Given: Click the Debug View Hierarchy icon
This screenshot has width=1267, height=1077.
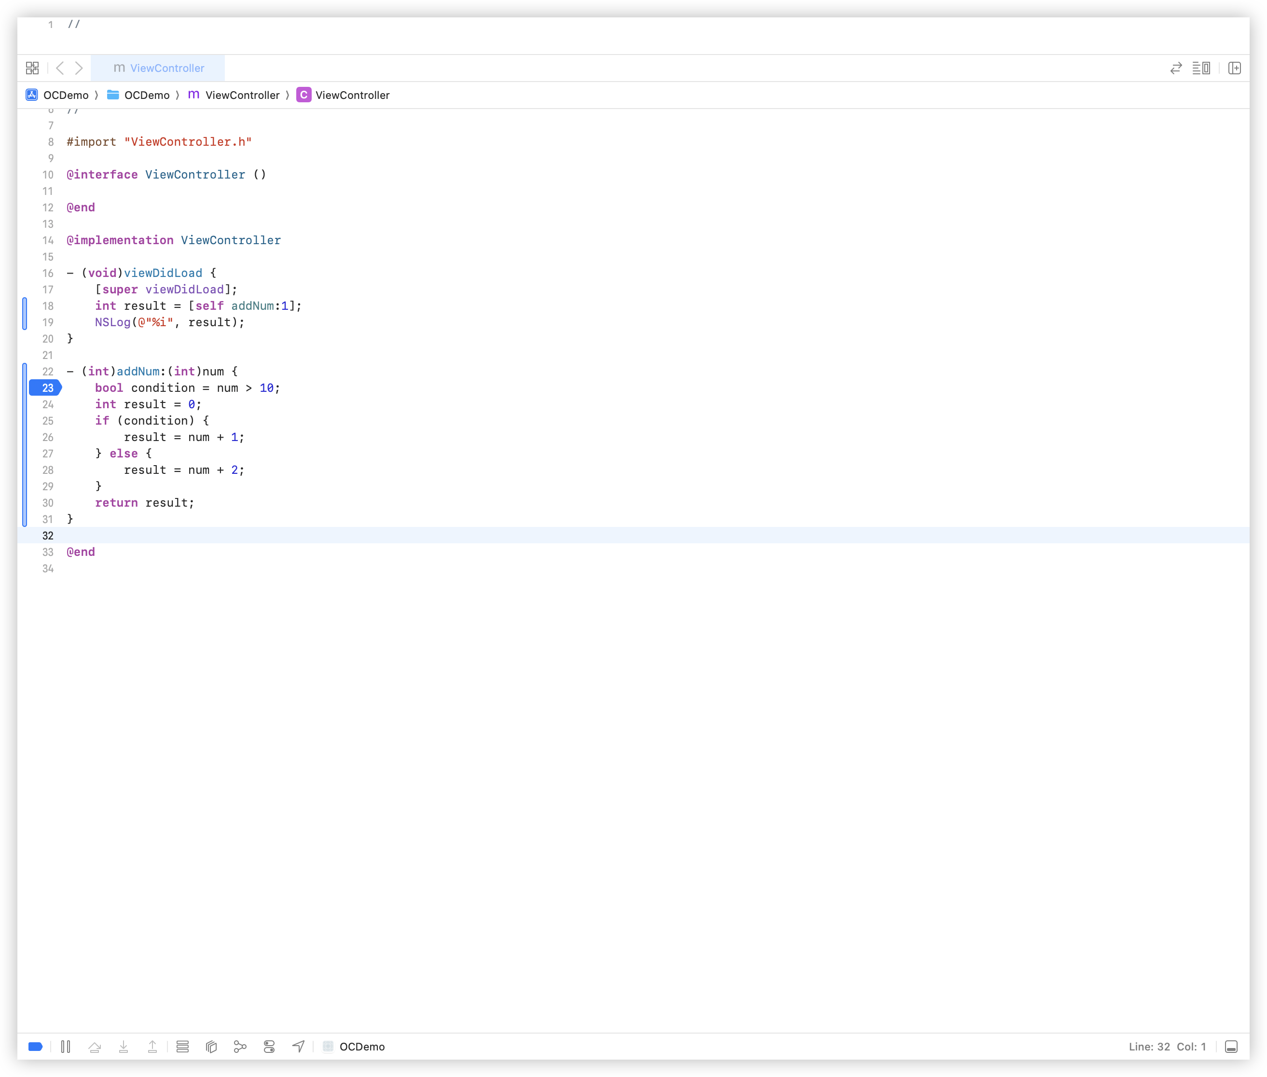Looking at the screenshot, I should 211,1047.
